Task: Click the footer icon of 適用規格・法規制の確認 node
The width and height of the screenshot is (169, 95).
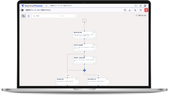Action: [x=94, y=63]
